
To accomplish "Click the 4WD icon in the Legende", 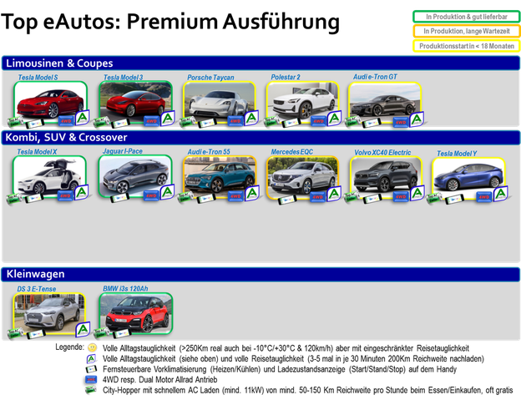I will pyautogui.click(x=91, y=379).
